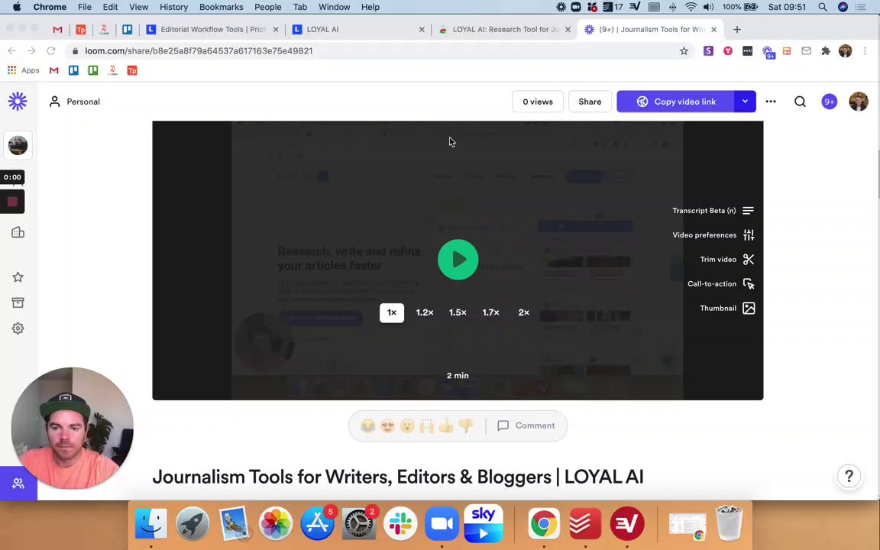Open the archive icon in sidebar
880x550 pixels.
(18, 303)
